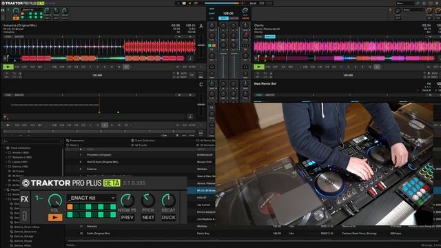Open the _ENACT Kit dropdown in enlarged overlay
Image resolution: width=441 pixels, height=248 pixels.
[91, 198]
